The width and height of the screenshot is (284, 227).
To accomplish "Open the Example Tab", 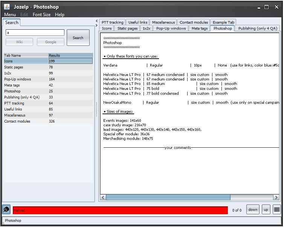I will point(223,22).
